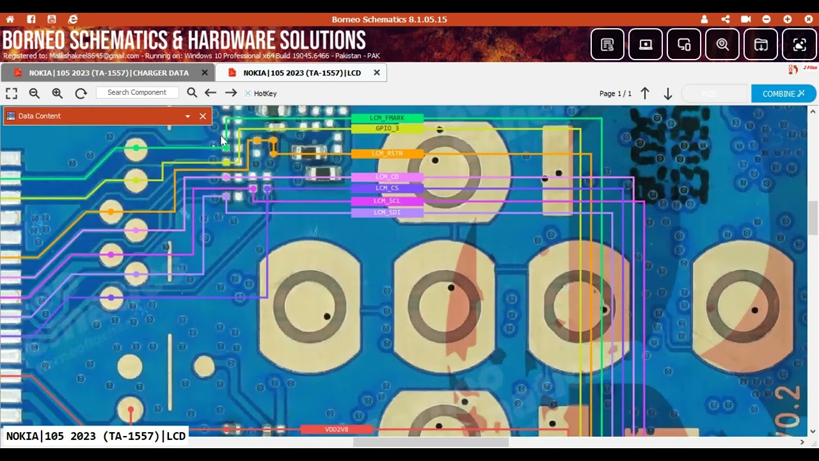This screenshot has height=461, width=819.
Task: Select the LCM_CD net label
Action: 387,177
